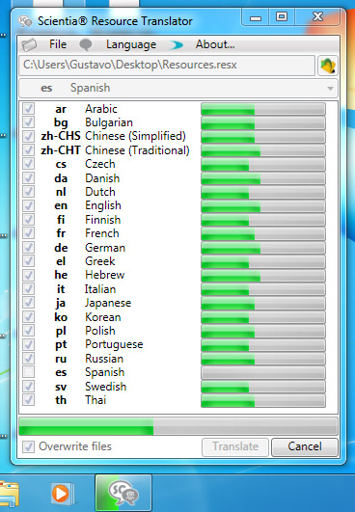Click the disabled Translate button
This screenshot has width=355, height=512.
(x=235, y=446)
